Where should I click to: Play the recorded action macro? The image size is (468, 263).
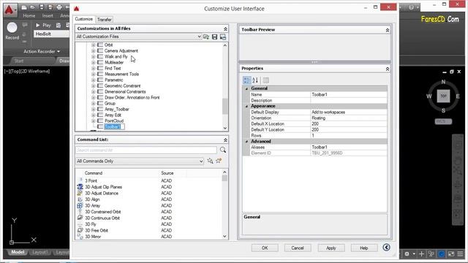(x=44, y=26)
